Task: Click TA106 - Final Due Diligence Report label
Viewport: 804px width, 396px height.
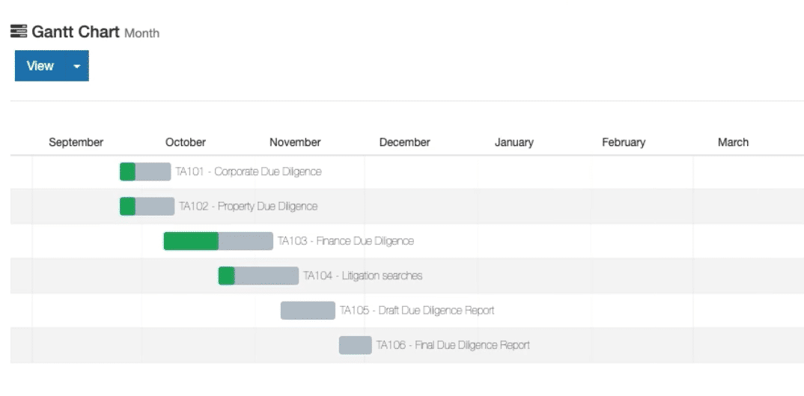Action: click(x=453, y=345)
